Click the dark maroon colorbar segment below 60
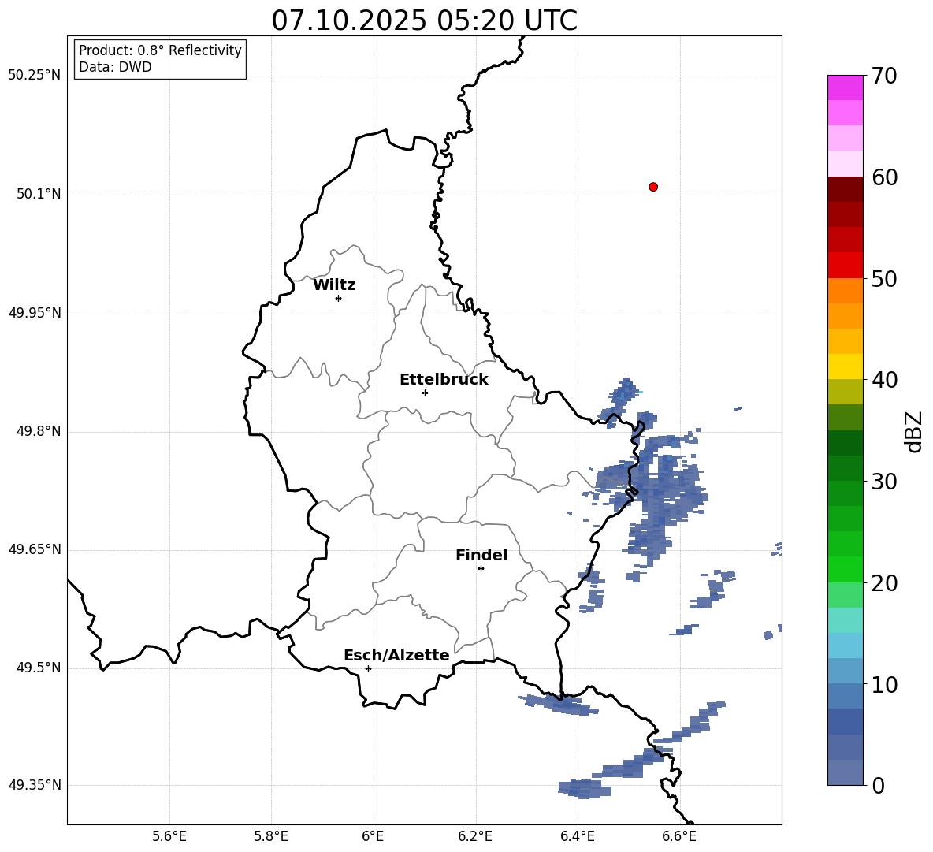 tap(845, 189)
